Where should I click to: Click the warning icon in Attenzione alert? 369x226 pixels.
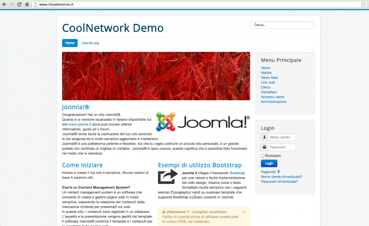click(164, 212)
